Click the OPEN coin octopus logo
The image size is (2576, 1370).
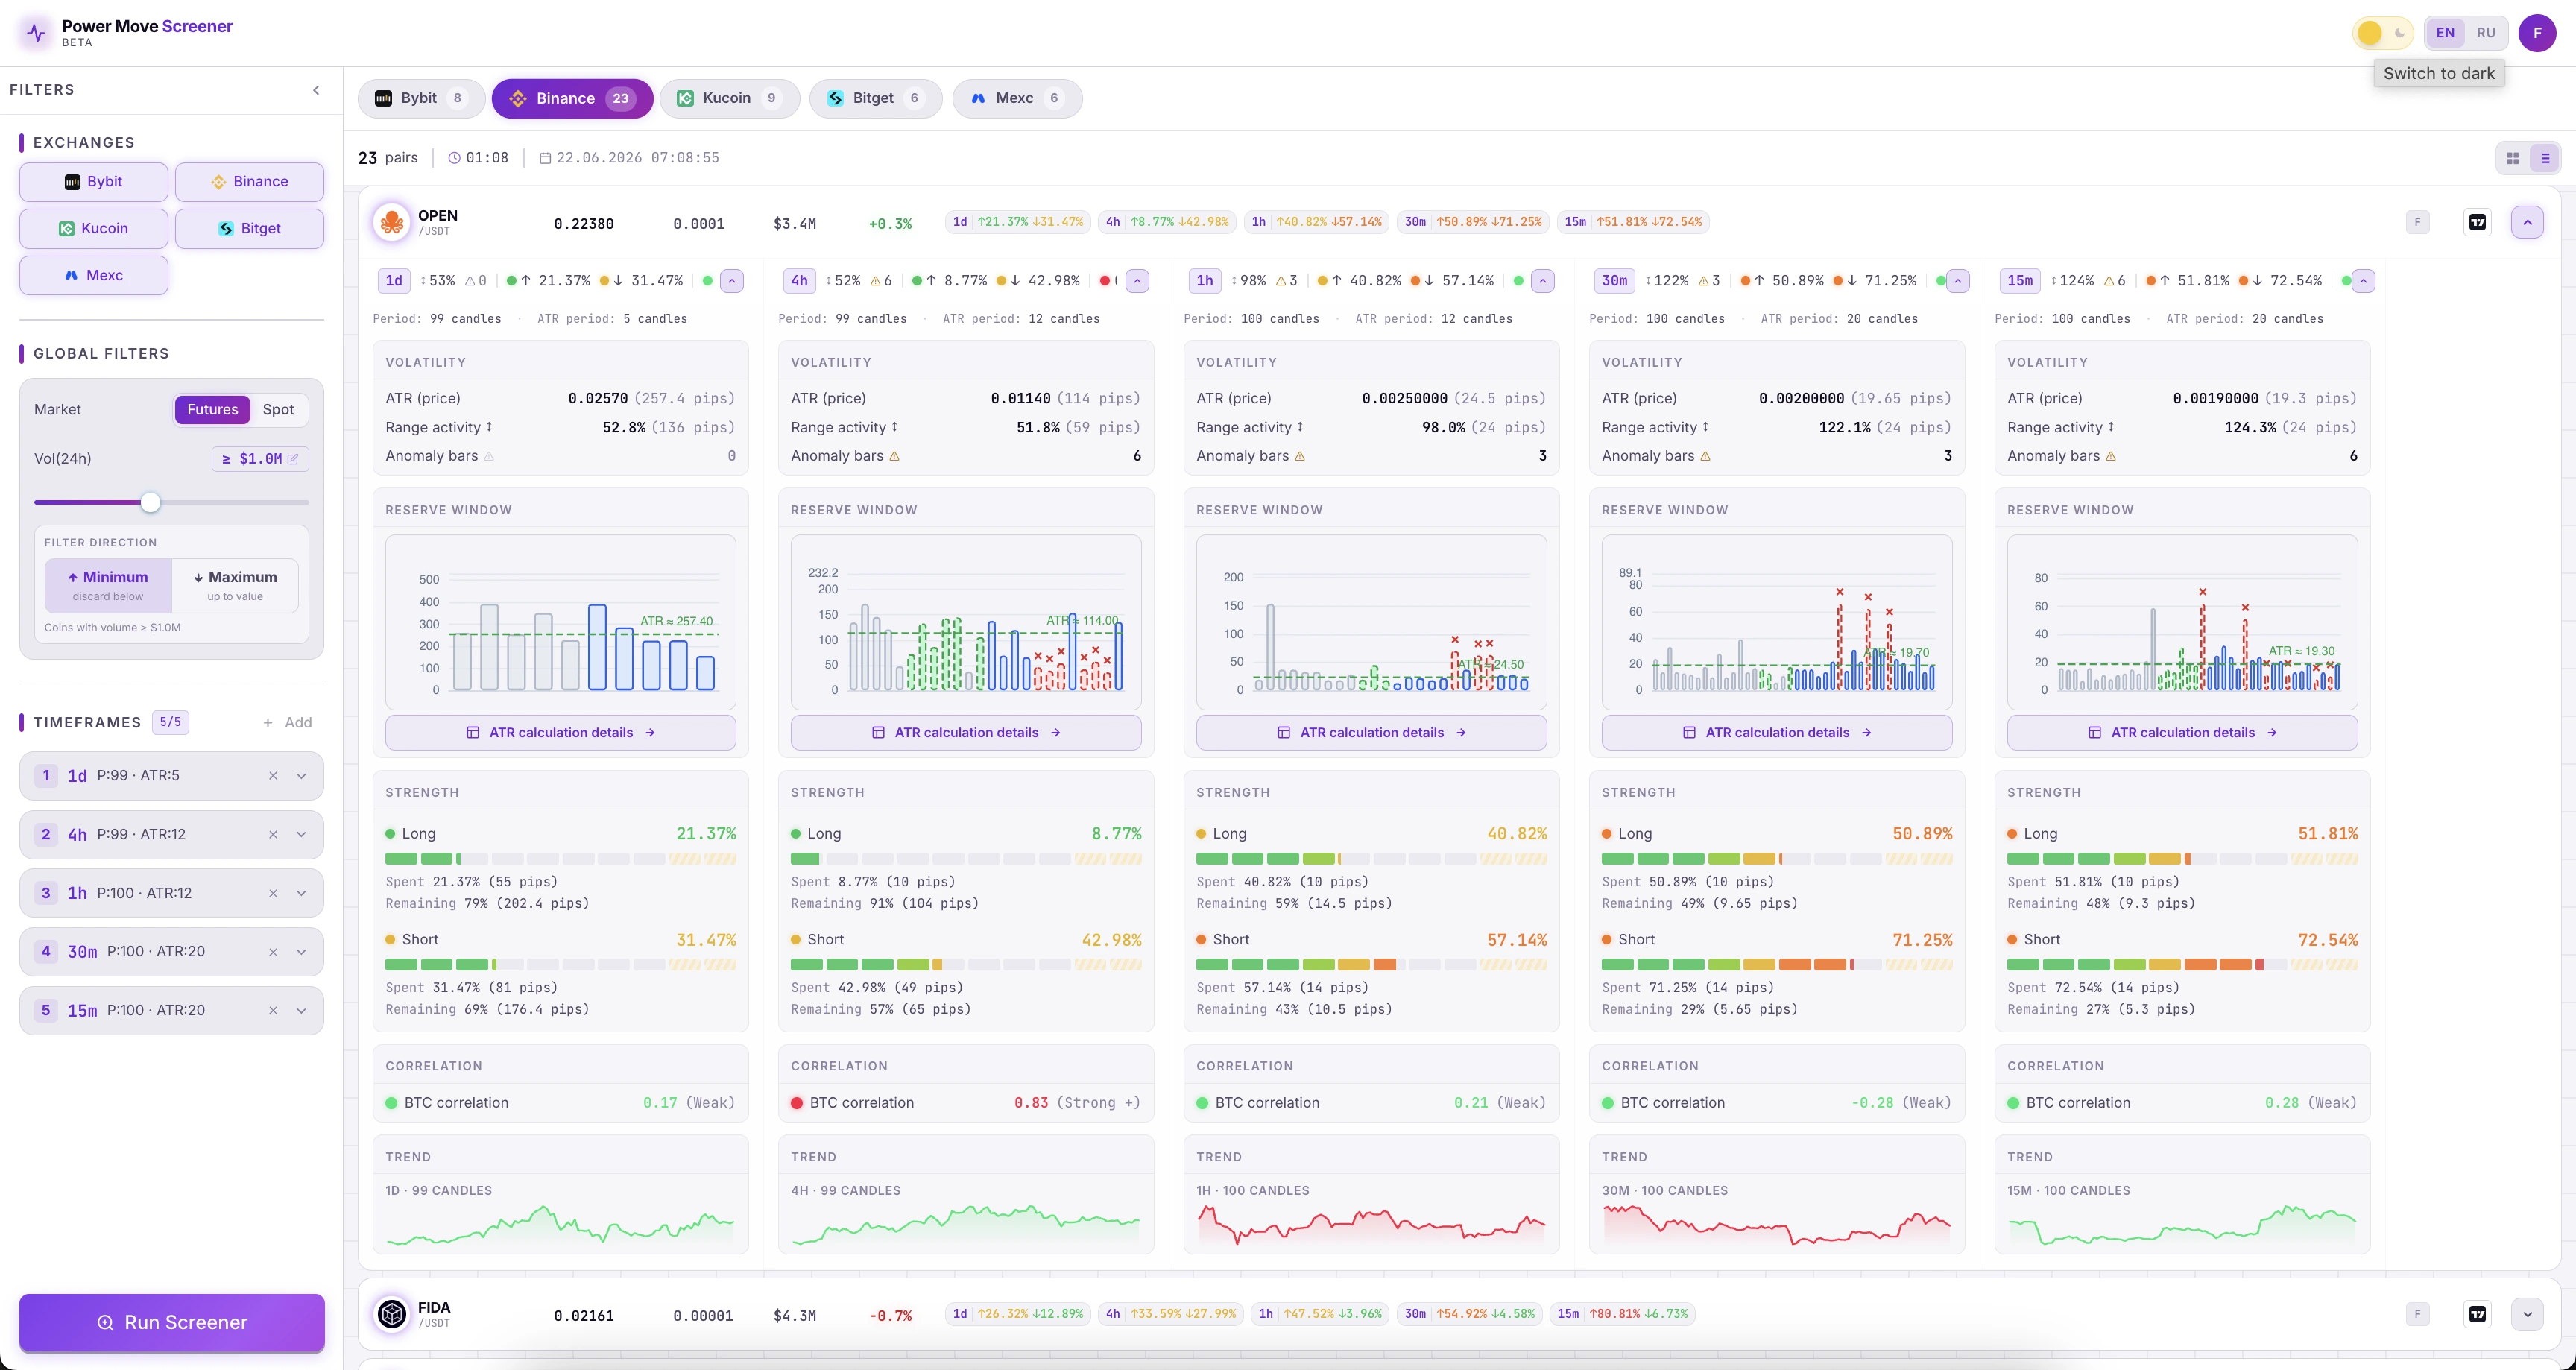[x=392, y=222]
